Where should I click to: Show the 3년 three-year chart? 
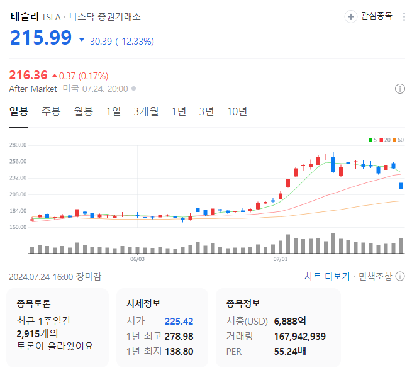[206, 111]
